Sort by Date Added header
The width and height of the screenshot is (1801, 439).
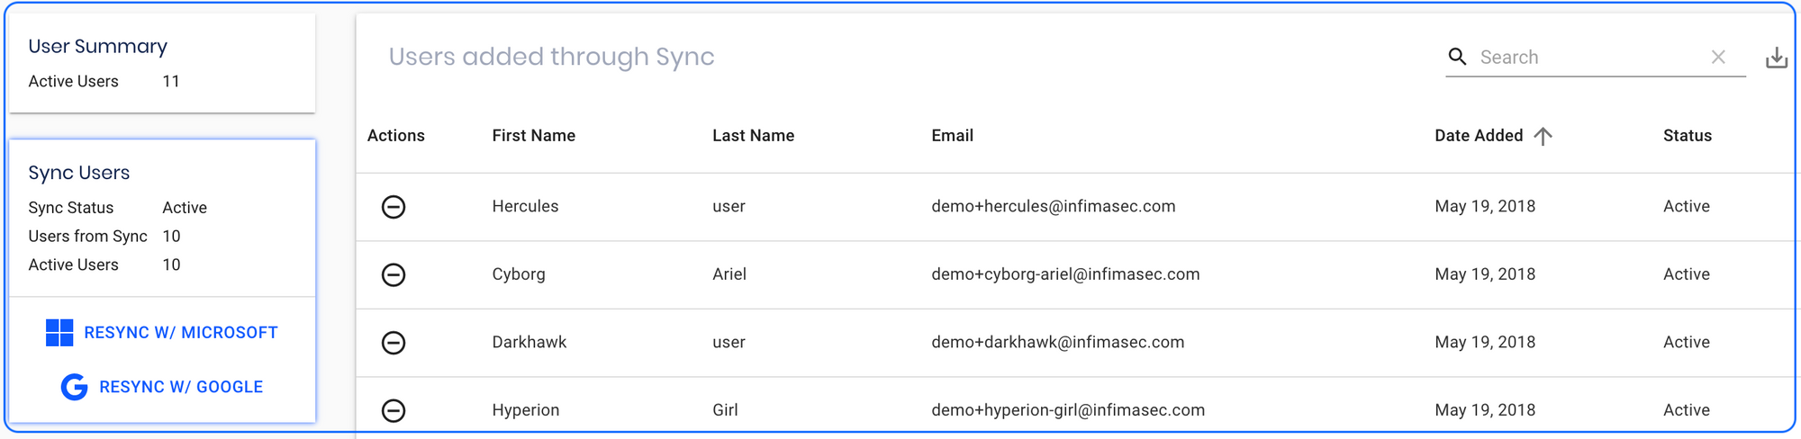click(x=1479, y=136)
